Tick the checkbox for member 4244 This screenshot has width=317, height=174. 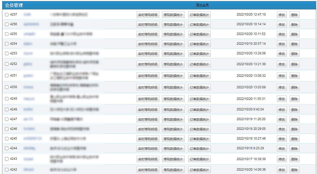tap(7, 149)
